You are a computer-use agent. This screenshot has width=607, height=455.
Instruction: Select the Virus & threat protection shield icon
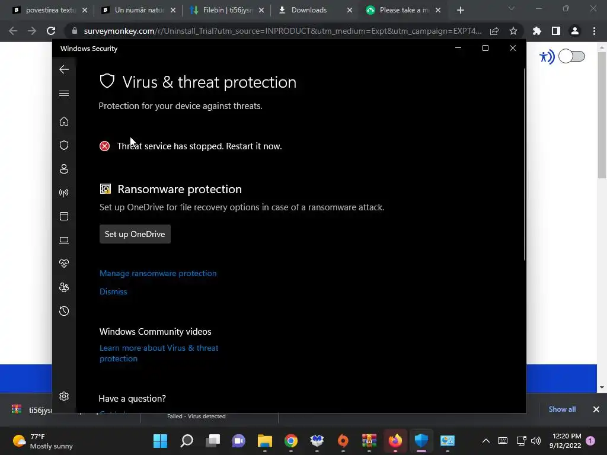64,145
